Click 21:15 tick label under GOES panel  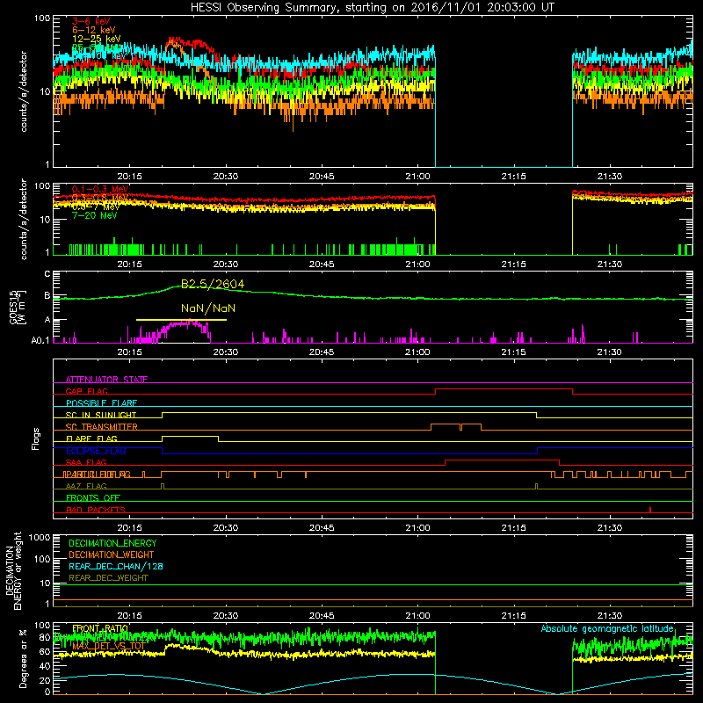tap(513, 352)
